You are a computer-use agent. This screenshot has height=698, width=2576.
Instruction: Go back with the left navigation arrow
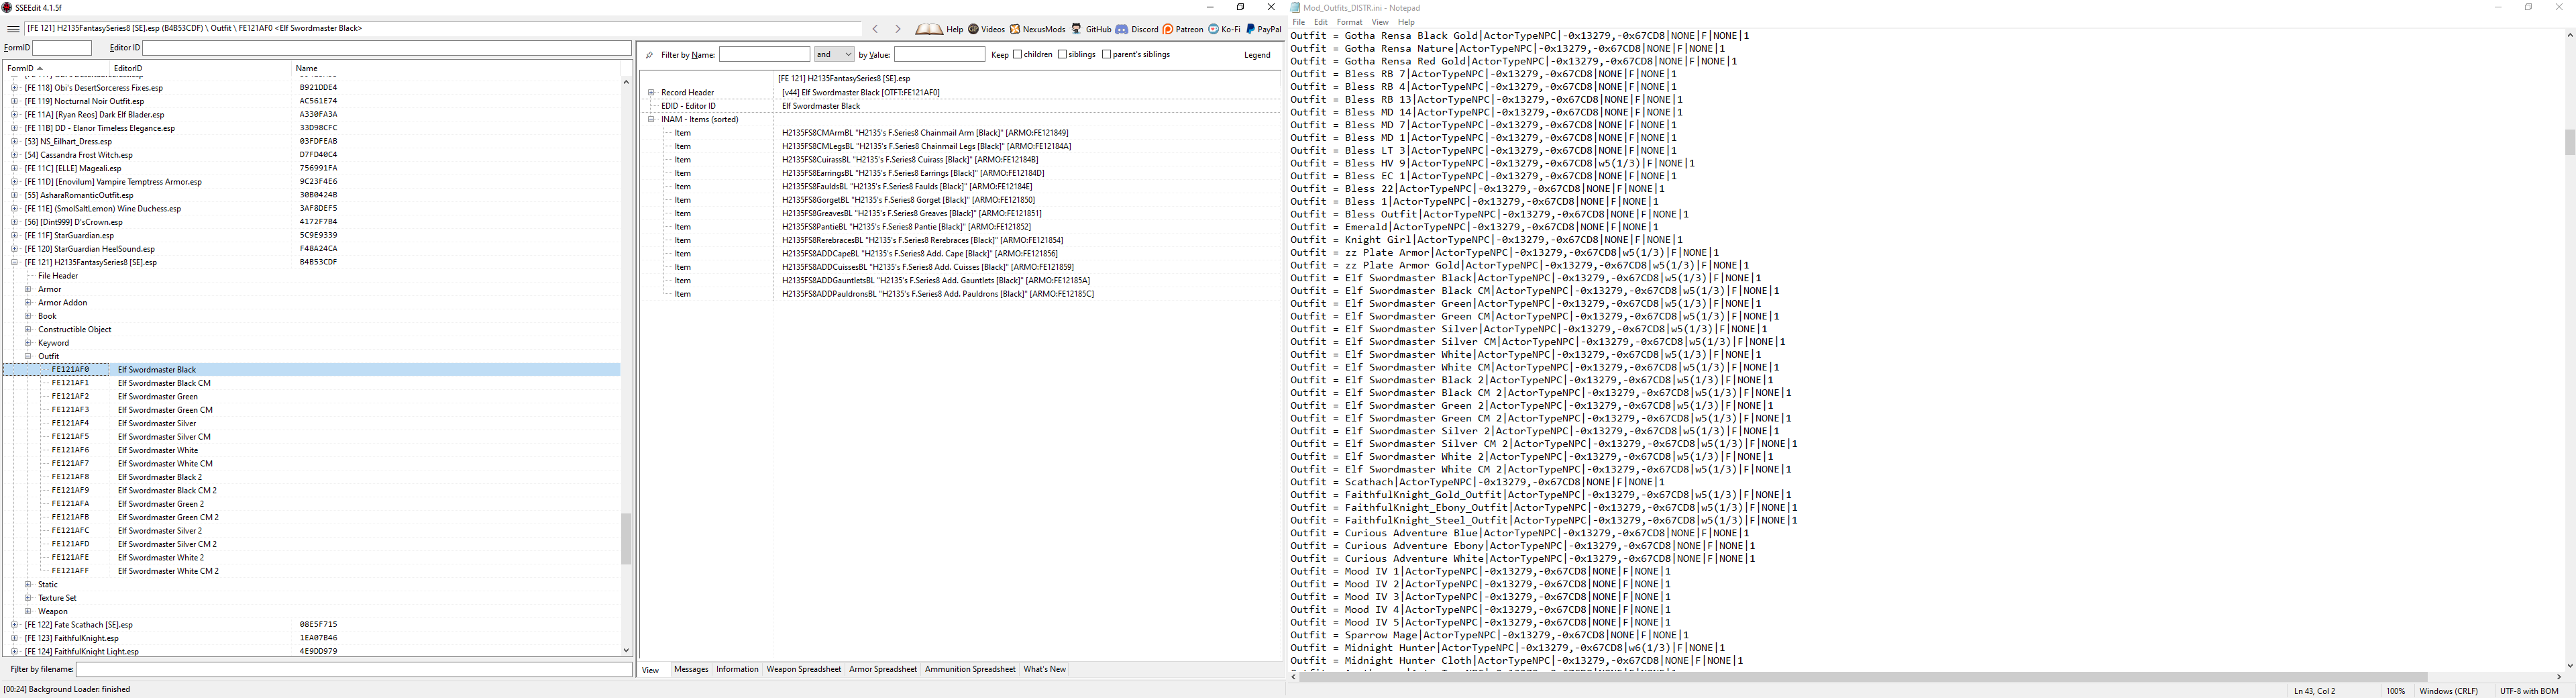(875, 30)
